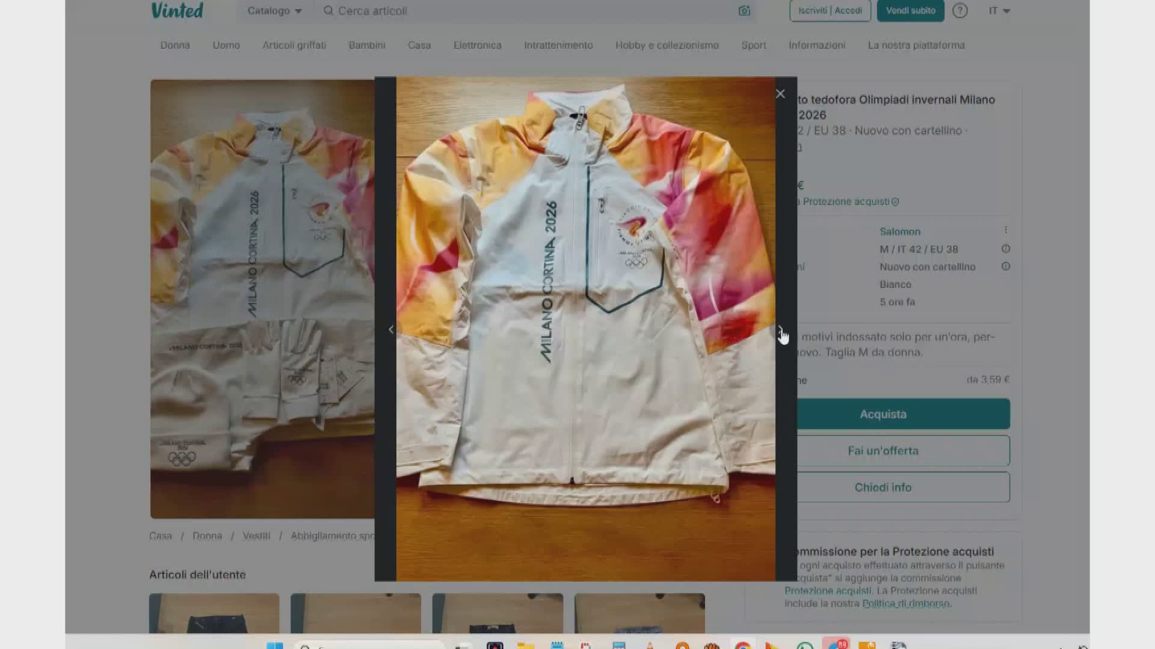Viewport: 1155px width, 649px height.
Task: Click Fai un'offerta button
Action: click(x=882, y=451)
